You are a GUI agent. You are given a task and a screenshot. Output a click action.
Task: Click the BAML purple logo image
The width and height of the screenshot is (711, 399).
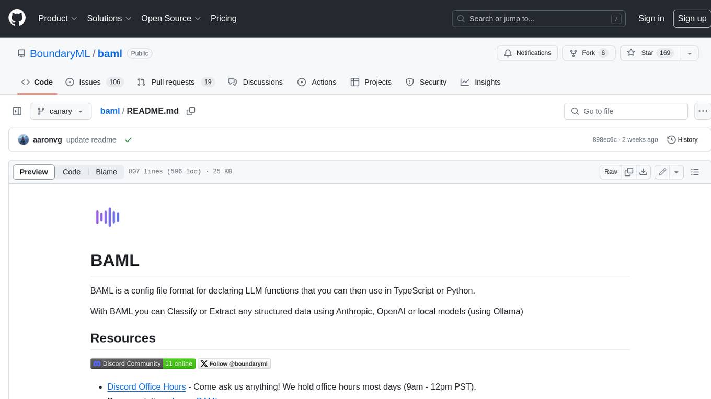108,217
